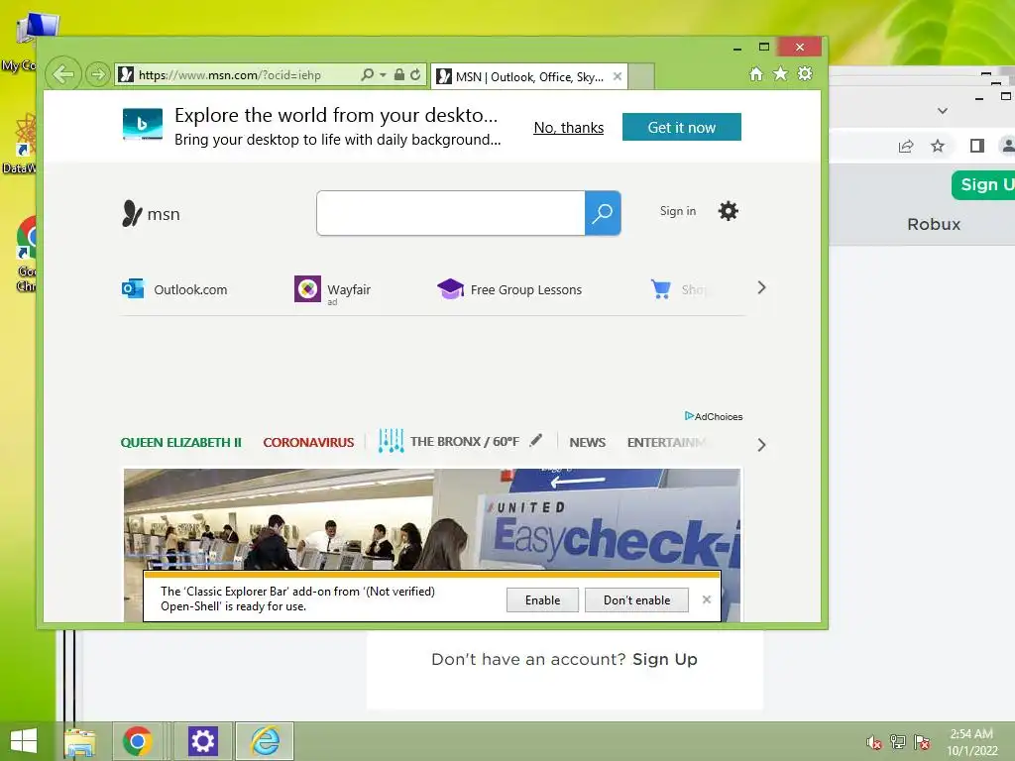Open Free Group Lessons shortcut
The width and height of the screenshot is (1015, 761).
point(509,289)
